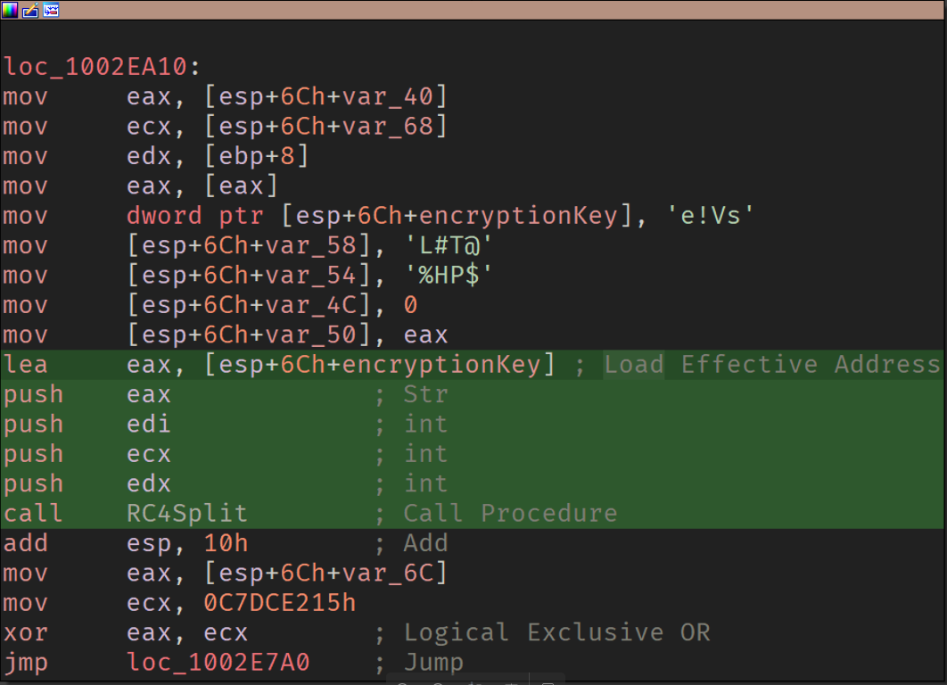Screen dimensions: 947x685
Task: Click var_50 operand
Action: click(x=310, y=334)
